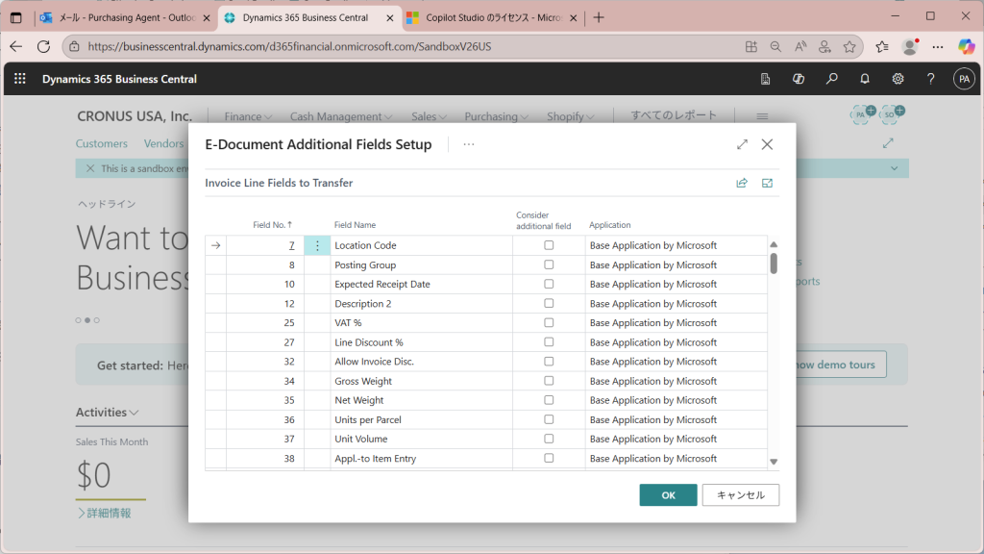Open the favorites list icon in browser toolbar
Image resolution: width=984 pixels, height=554 pixels.
(882, 46)
